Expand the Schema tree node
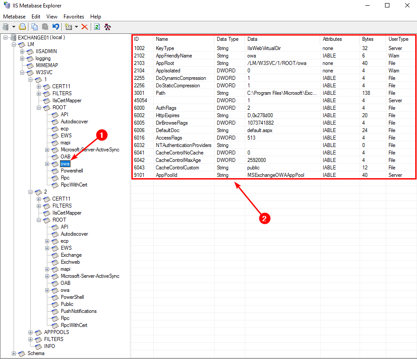The width and height of the screenshot is (417, 359). [14, 353]
